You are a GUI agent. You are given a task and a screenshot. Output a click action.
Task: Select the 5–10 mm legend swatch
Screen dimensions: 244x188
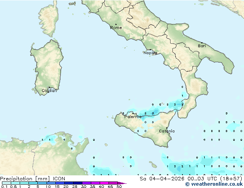42,183
